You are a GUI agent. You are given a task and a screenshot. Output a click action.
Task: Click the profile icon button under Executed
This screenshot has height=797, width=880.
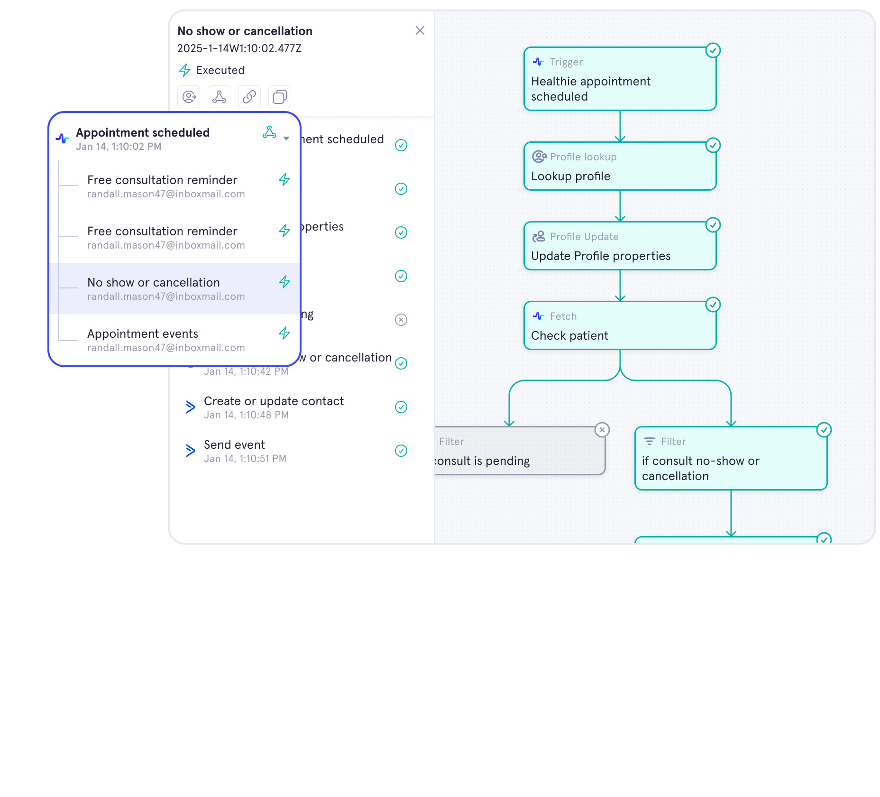[x=189, y=97]
